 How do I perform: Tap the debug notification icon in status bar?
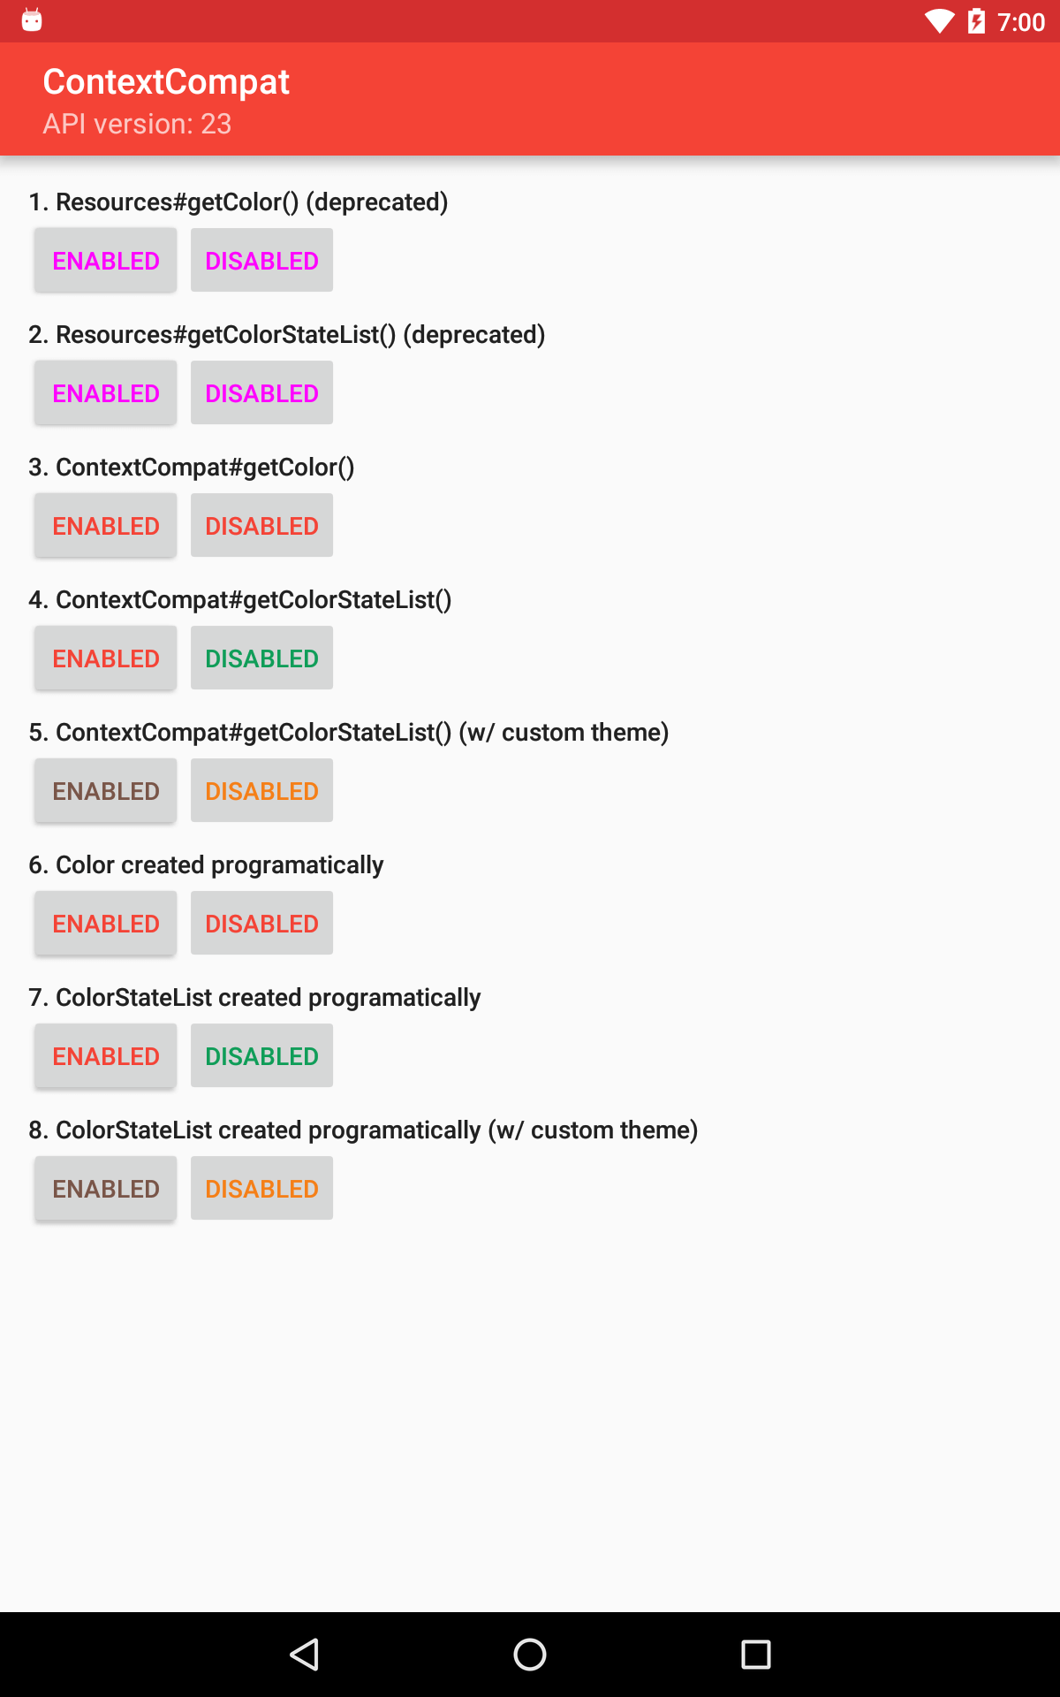coord(32,19)
